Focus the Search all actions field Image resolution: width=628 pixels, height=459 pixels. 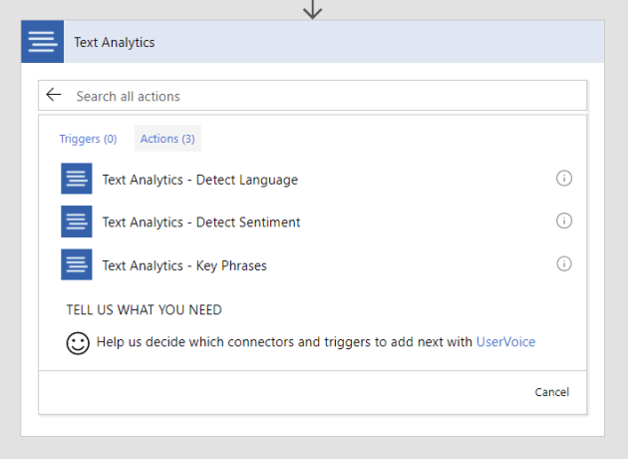[x=319, y=96]
